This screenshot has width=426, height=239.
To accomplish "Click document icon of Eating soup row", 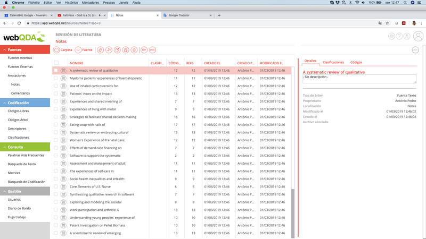I will click(x=63, y=125).
